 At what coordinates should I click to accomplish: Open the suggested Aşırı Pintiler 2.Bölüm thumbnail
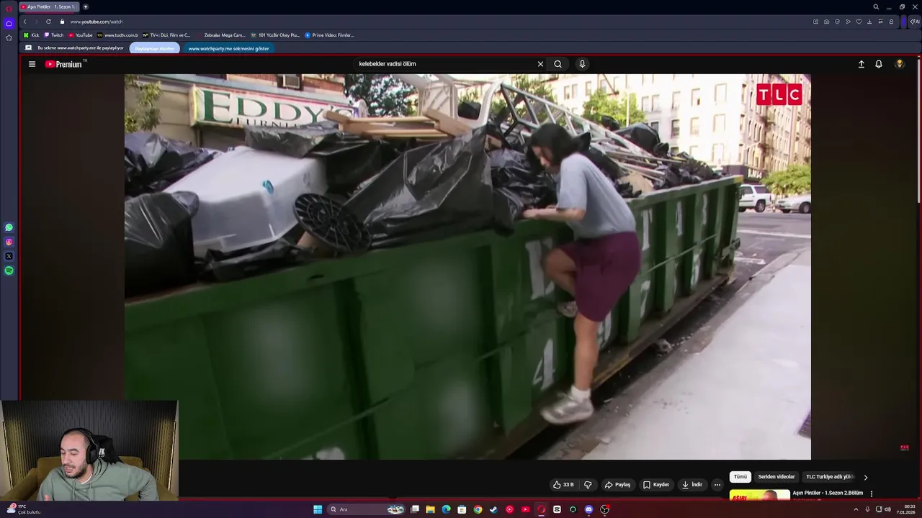[759, 495]
